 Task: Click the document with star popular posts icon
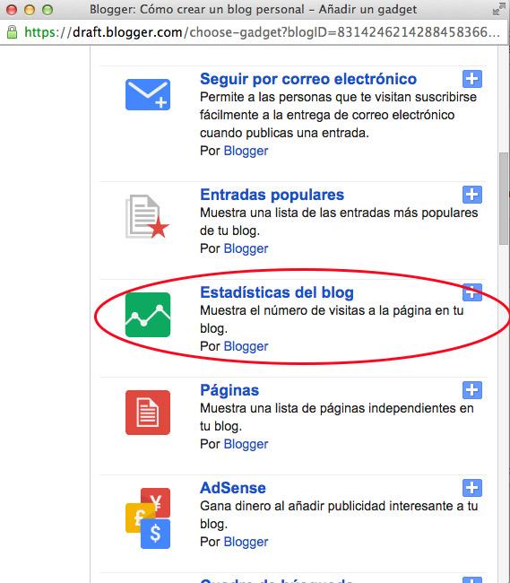147,216
